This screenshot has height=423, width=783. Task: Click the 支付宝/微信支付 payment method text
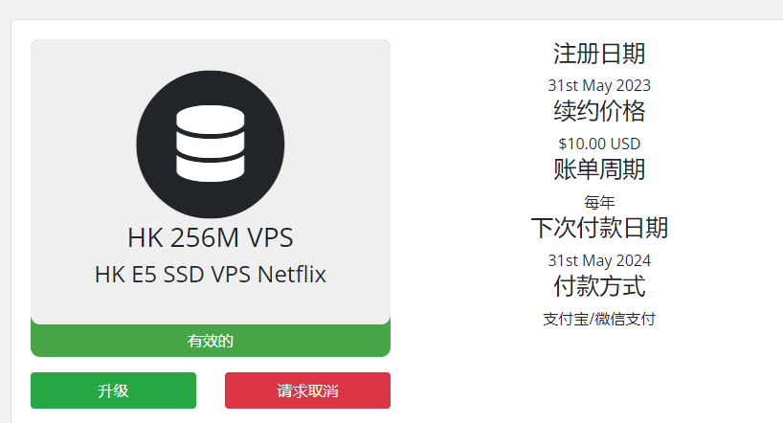click(599, 319)
